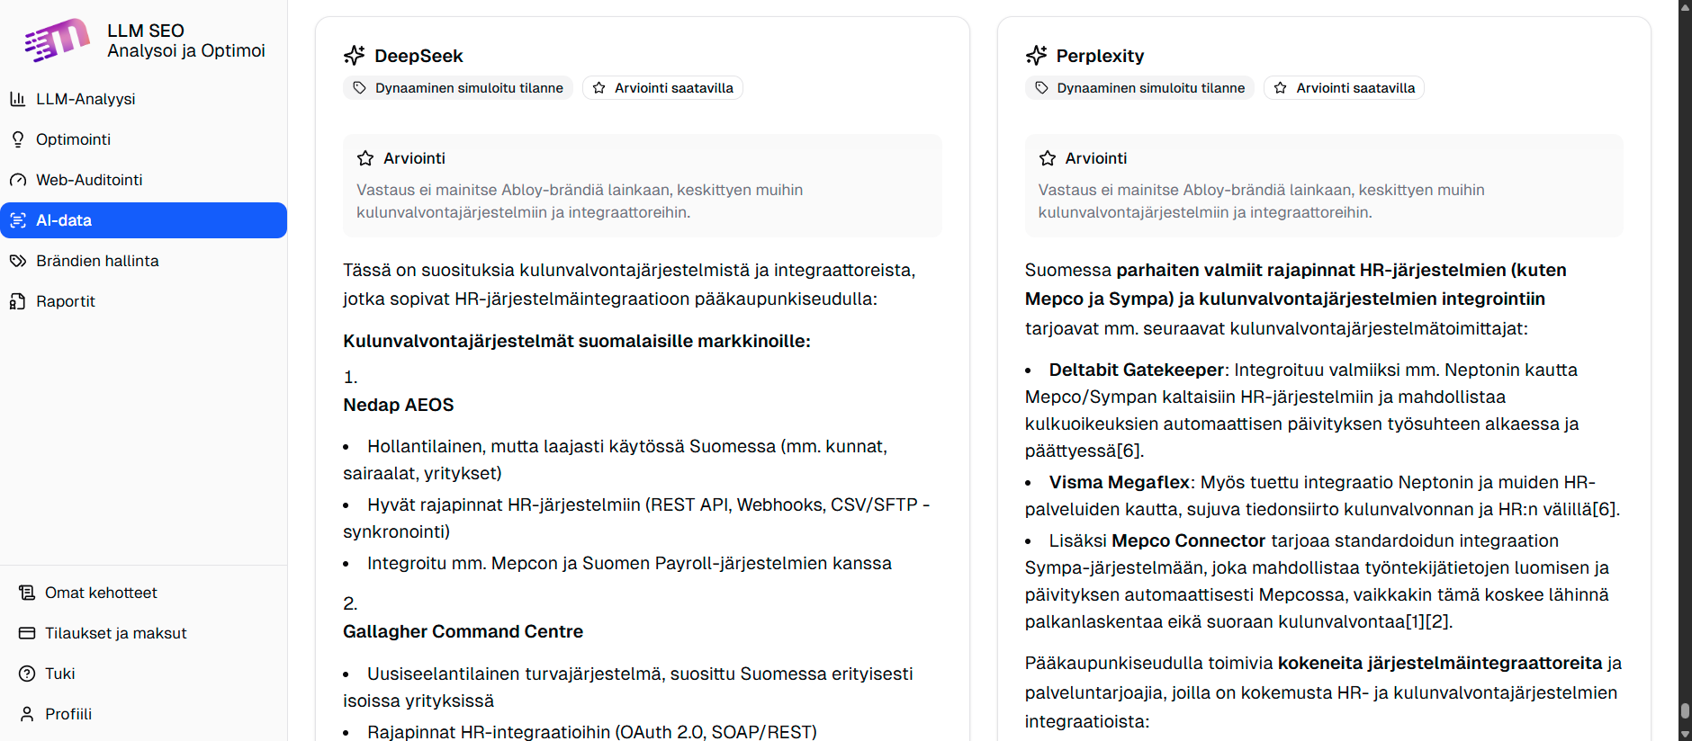
Task: Click the Perplexity sparkle icon
Action: 1037,56
